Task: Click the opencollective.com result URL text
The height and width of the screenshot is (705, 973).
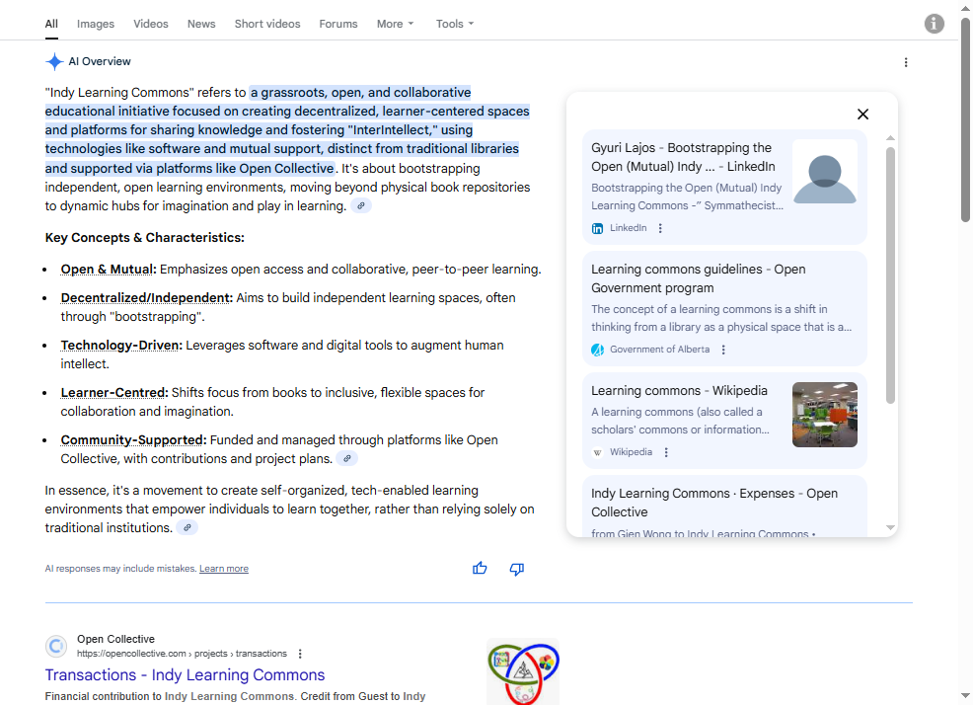Action: coord(182,654)
